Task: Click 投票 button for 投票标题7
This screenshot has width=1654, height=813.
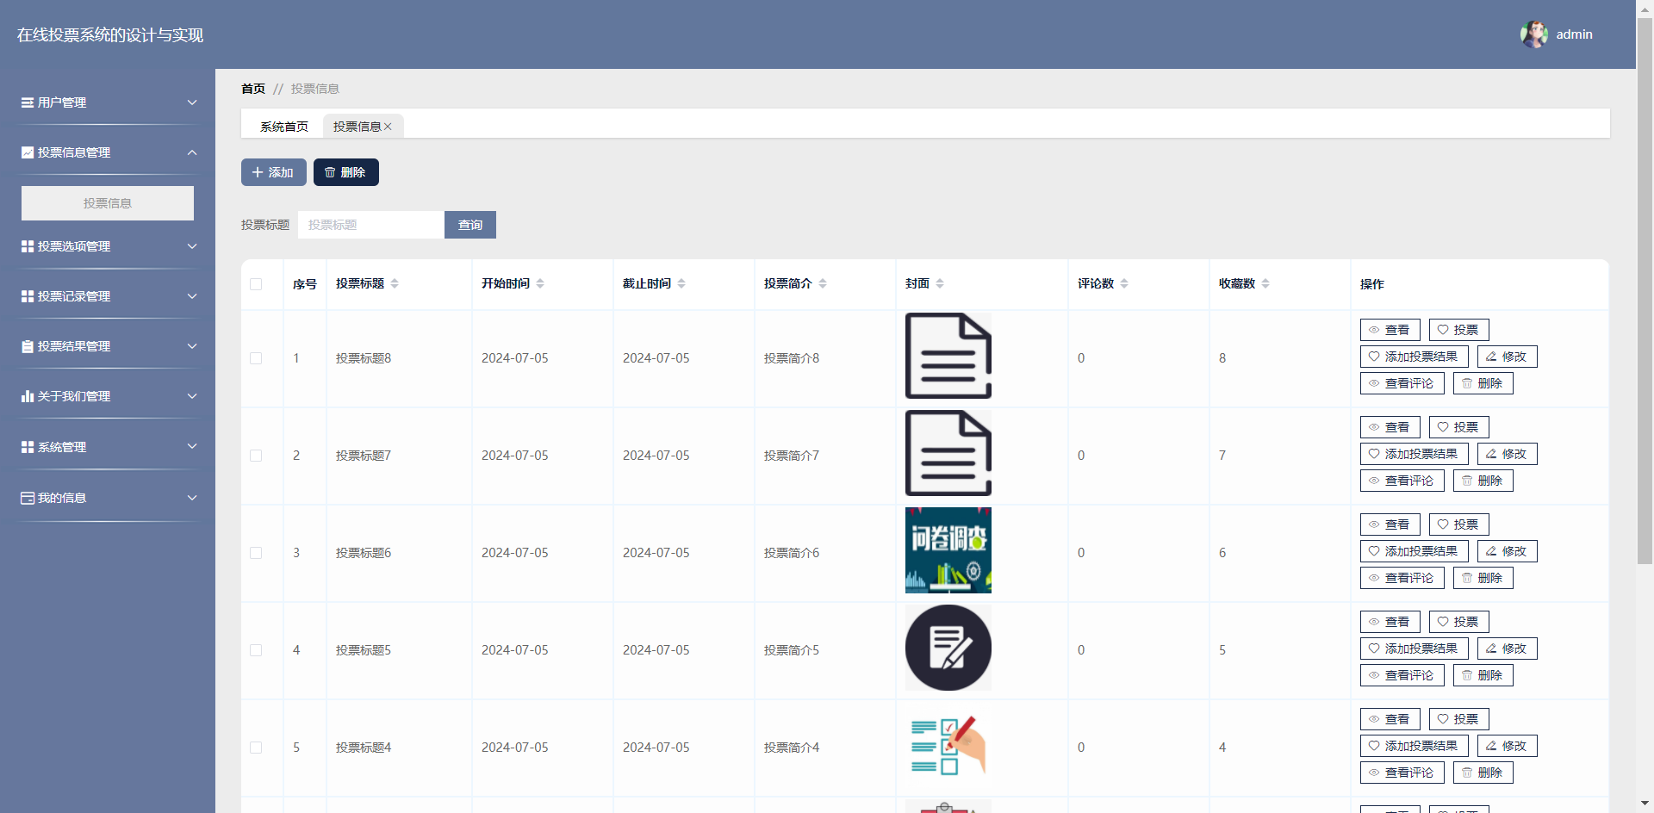Action: click(x=1459, y=427)
